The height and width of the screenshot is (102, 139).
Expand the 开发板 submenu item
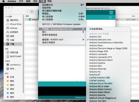[x=62, y=29]
